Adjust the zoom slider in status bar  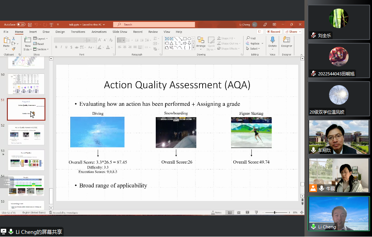274,212
